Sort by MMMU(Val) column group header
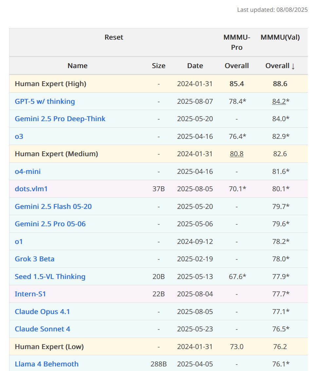313x371 pixels. (280, 37)
